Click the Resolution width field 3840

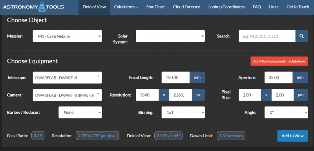tap(147, 95)
